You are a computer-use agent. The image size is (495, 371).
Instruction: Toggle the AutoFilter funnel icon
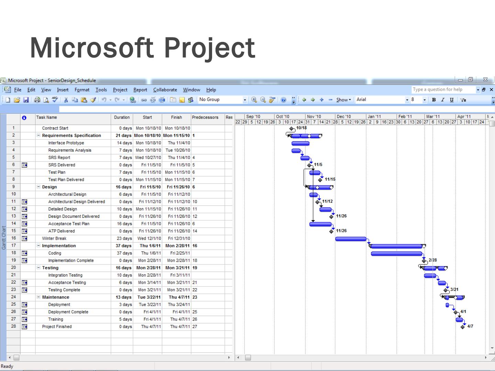pyautogui.click(x=463, y=100)
